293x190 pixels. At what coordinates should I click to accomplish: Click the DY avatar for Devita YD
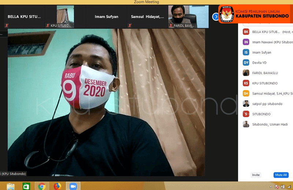coord(246,62)
